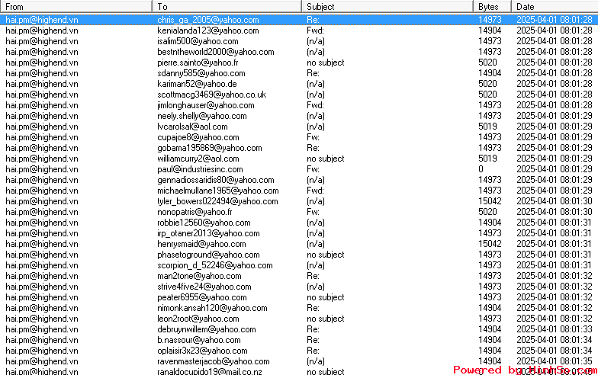The height and width of the screenshot is (375, 598).
Task: Click recipient robbie12560@yahoo.com
Action: click(x=204, y=223)
